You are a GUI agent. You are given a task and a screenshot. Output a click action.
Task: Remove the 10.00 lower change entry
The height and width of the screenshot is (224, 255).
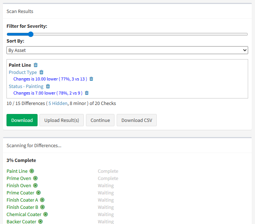(91, 79)
